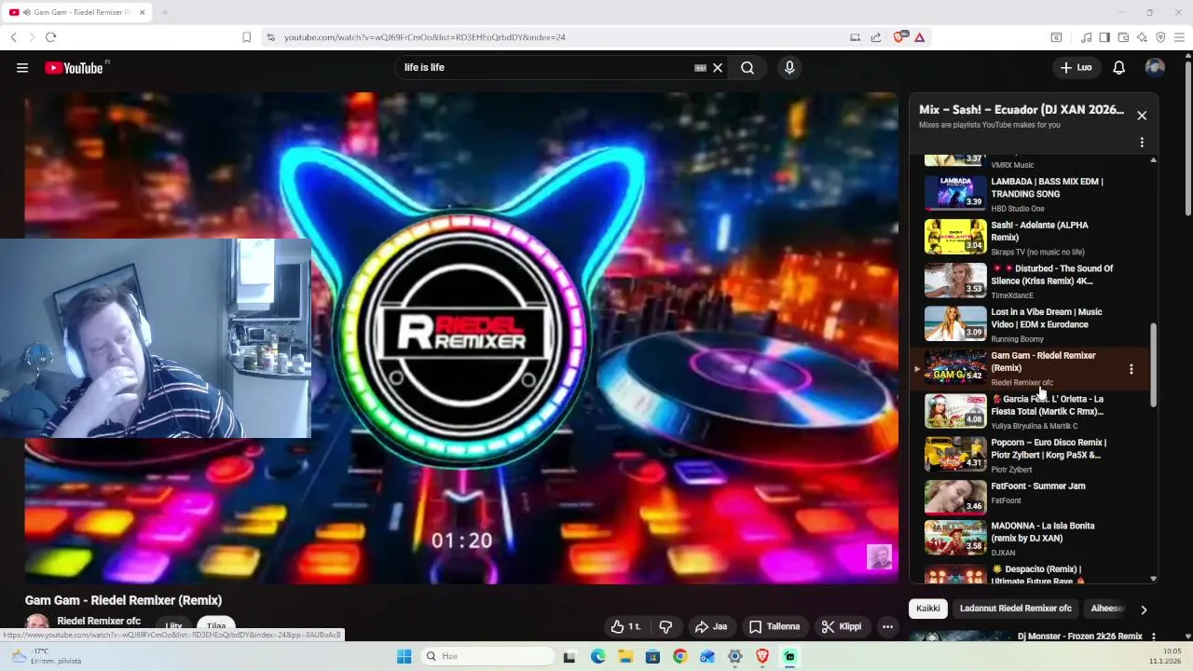Click the browser address bar URL

425,37
